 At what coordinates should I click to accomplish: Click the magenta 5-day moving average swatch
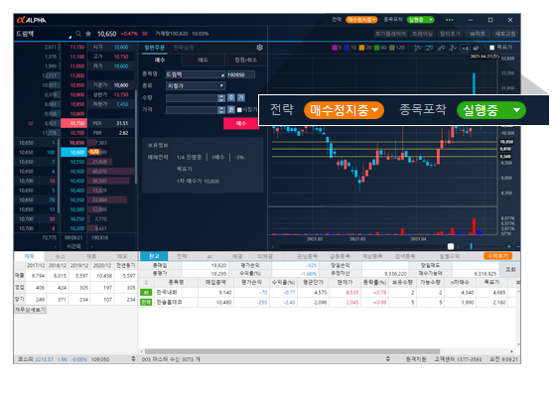pyautogui.click(x=335, y=48)
